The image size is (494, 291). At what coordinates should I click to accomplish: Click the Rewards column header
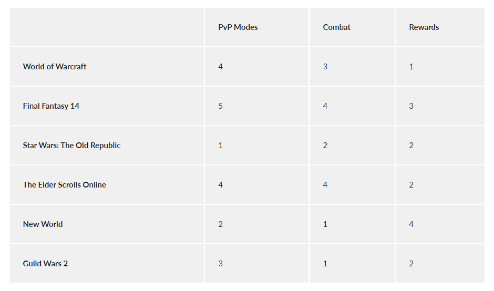coord(424,27)
